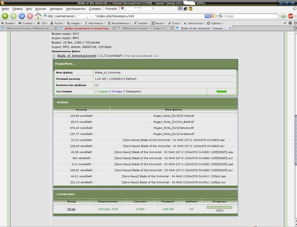Click the exclamation error icon in developer toolbar
Screen dimensions: 297x227
click(x=290, y=23)
